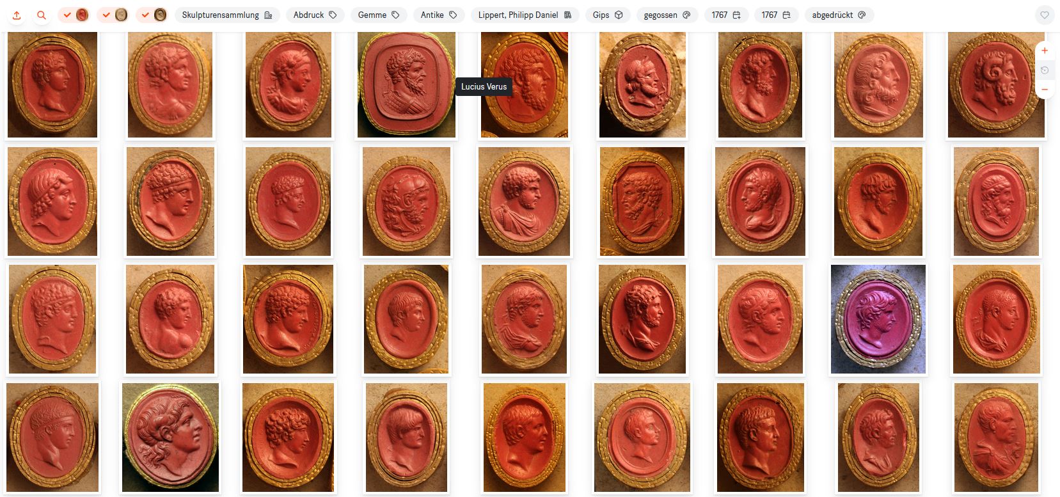Viewport: 1060px width, 497px height.
Task: Select the Abdruck tag
Action: coord(315,15)
